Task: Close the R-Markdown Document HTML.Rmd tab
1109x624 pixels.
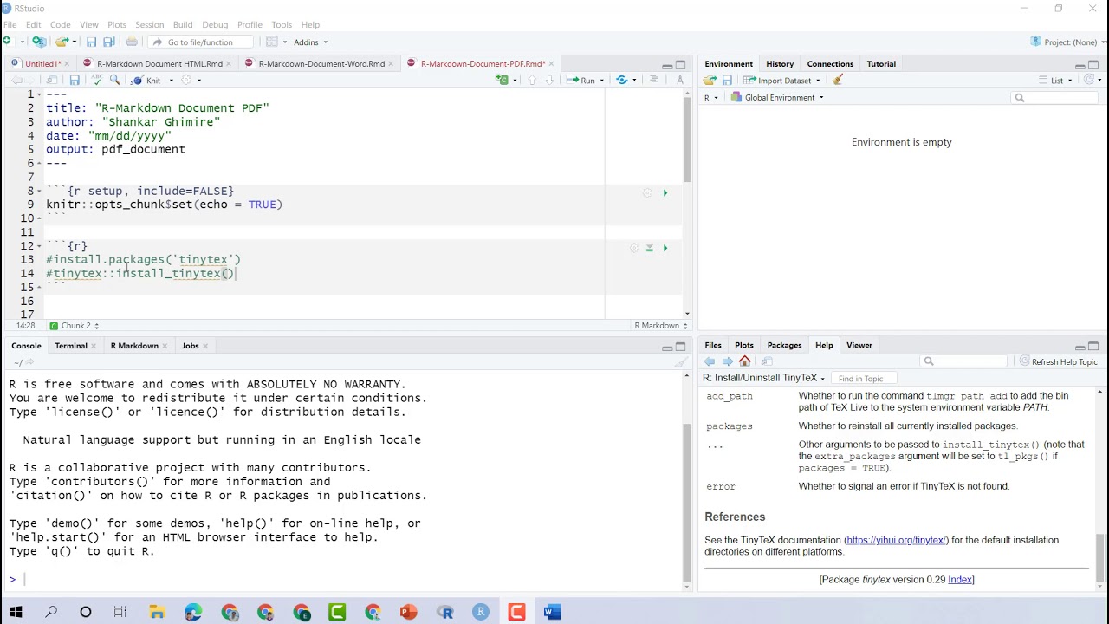Action: point(230,63)
